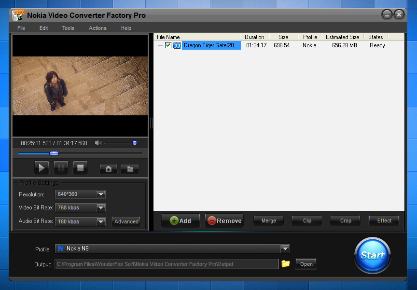This screenshot has width=417, height=290.
Task: Minimize the Nokia Video Converter window
Action: coord(387,14)
